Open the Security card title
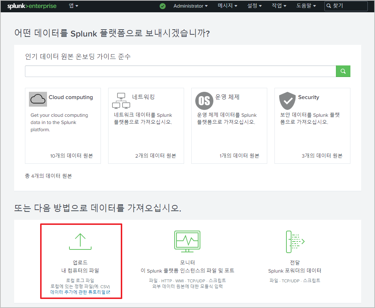 tap(308, 97)
